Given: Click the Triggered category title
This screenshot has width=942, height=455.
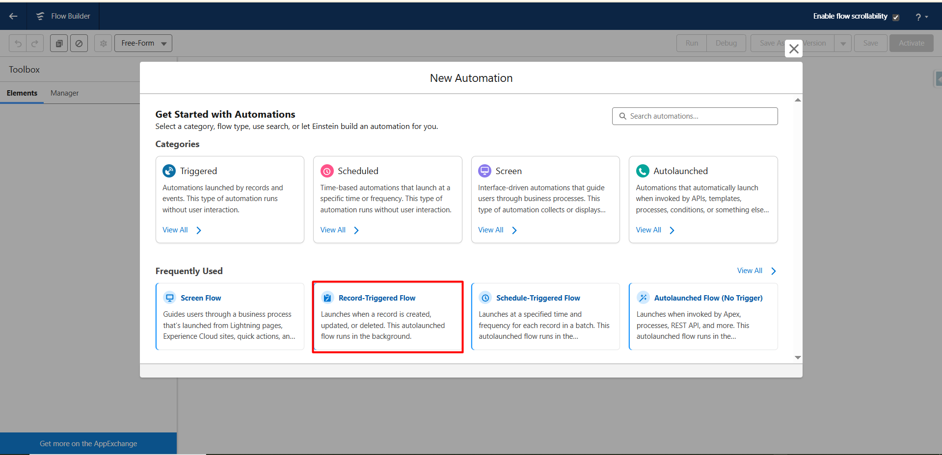Looking at the screenshot, I should pyautogui.click(x=198, y=171).
